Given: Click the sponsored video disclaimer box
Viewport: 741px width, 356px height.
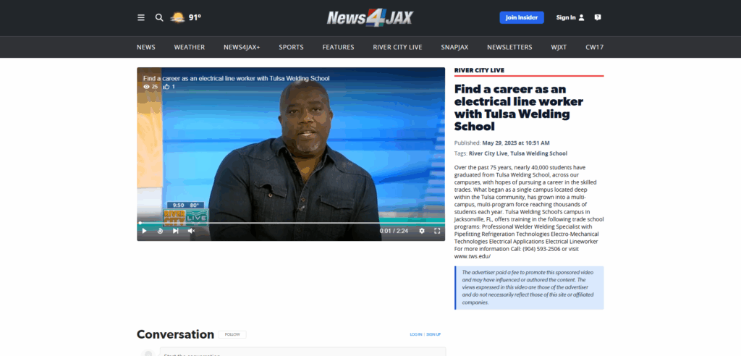Looking at the screenshot, I should (x=529, y=288).
